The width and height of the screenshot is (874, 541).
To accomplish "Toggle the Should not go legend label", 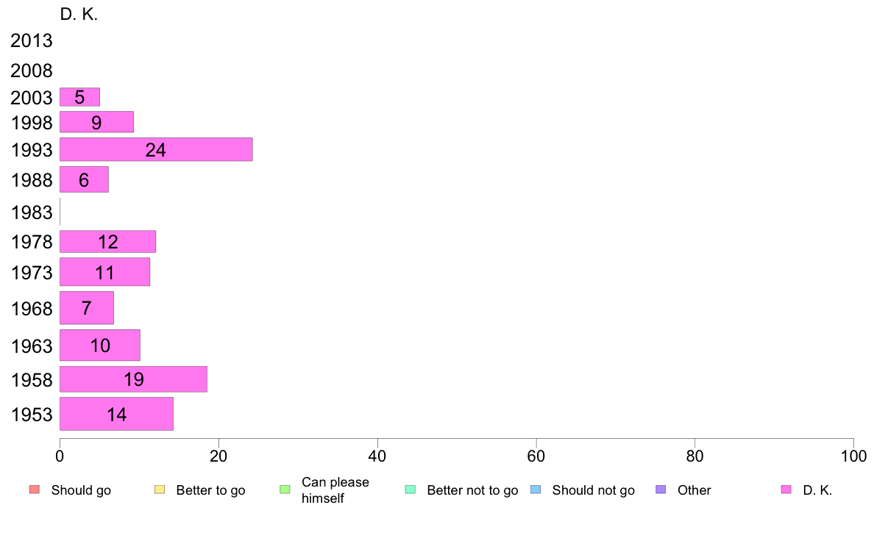I will [593, 490].
